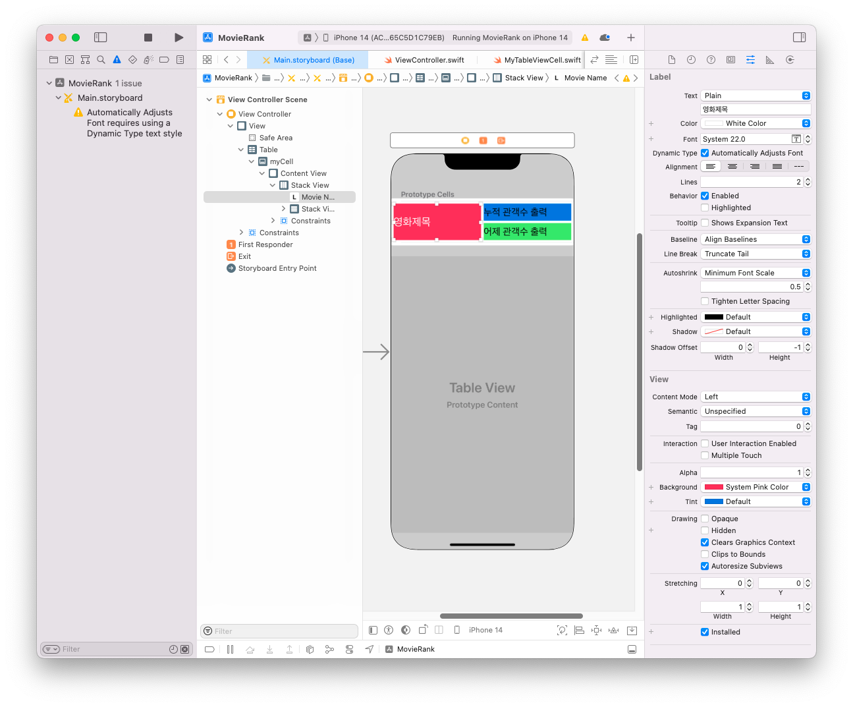Switch to MyTableViewCell.swift tab
Image resolution: width=853 pixels, height=707 pixels.
click(537, 60)
